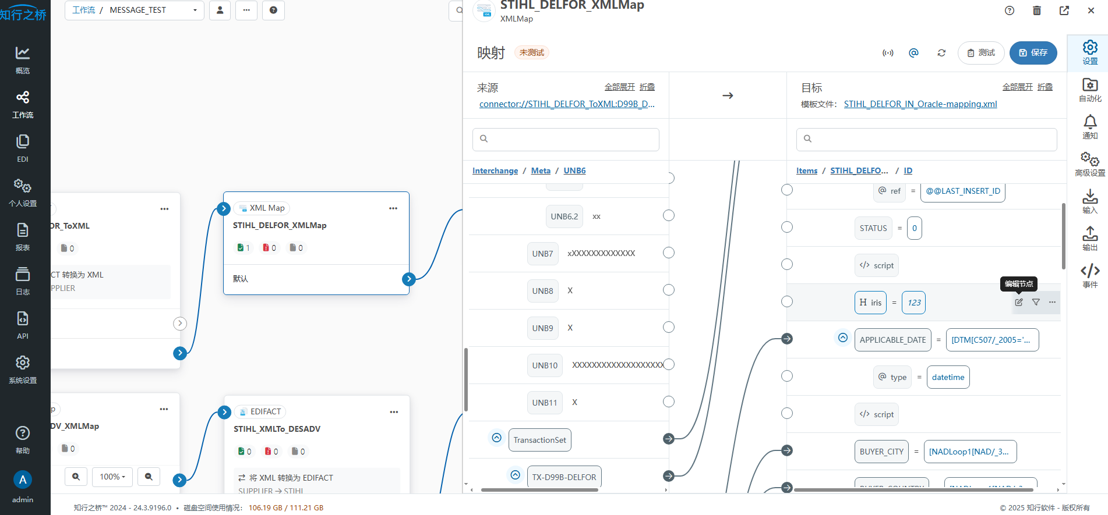Open the EDI sidebar item
Viewport: 1108px width, 515px height.
(x=23, y=148)
